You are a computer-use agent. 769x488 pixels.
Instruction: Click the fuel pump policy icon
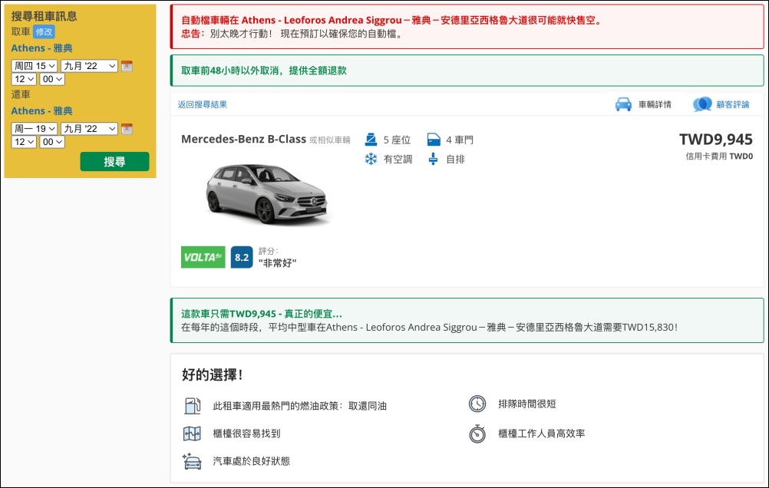192,406
